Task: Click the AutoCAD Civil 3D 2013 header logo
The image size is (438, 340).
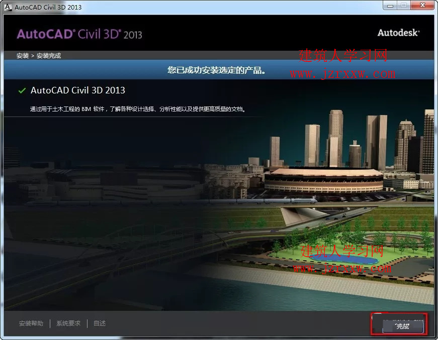Action: point(79,34)
